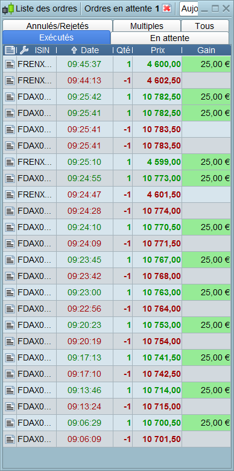Click the wrench settings icon in table header

point(24,50)
